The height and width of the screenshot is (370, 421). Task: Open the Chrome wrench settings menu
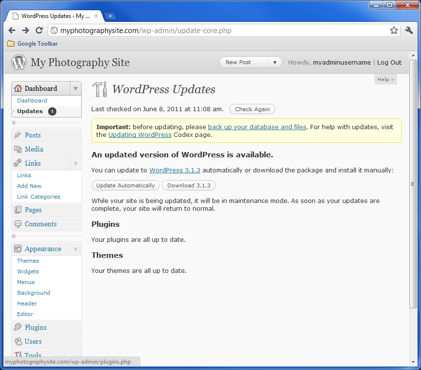[x=409, y=30]
